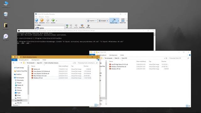The image size is (201, 113).
Task: Click the archive folder icon on the desktop
Action: [x=6, y=26]
